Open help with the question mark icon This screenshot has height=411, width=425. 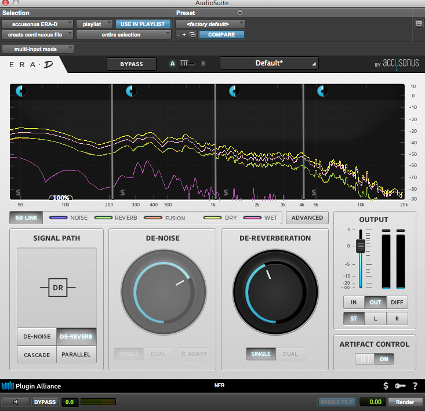click(x=415, y=386)
